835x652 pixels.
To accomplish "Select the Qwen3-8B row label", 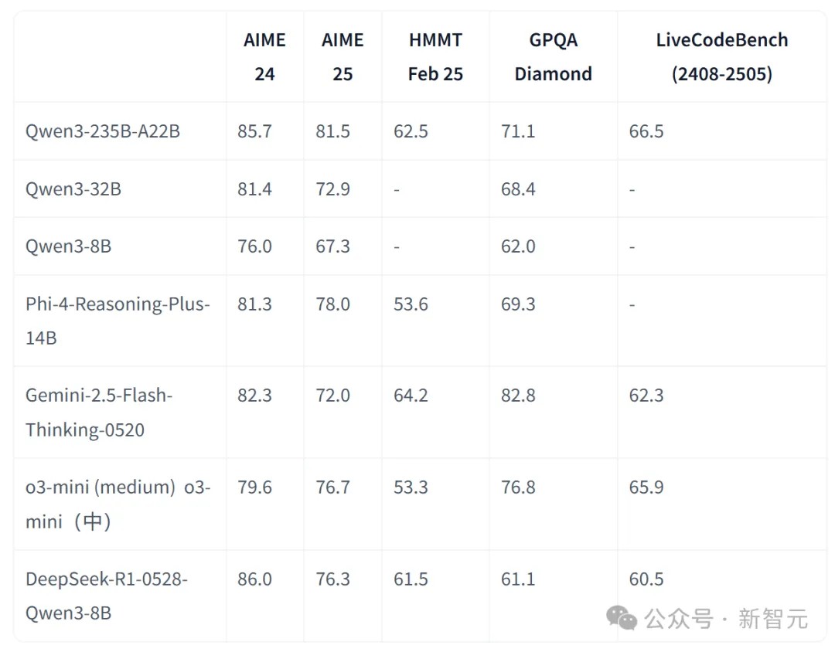I will pos(69,246).
